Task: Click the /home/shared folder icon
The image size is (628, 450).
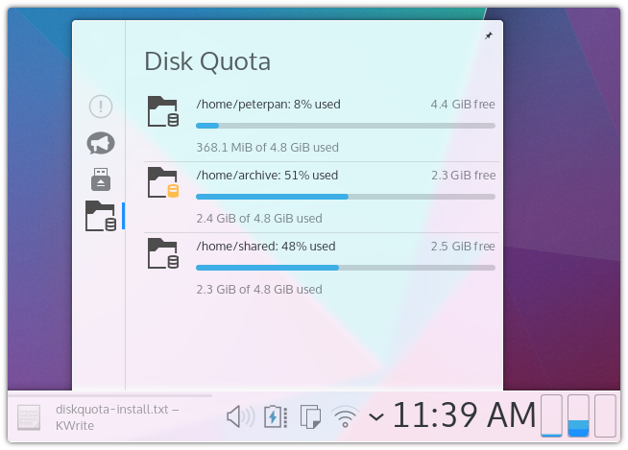Action: (163, 253)
